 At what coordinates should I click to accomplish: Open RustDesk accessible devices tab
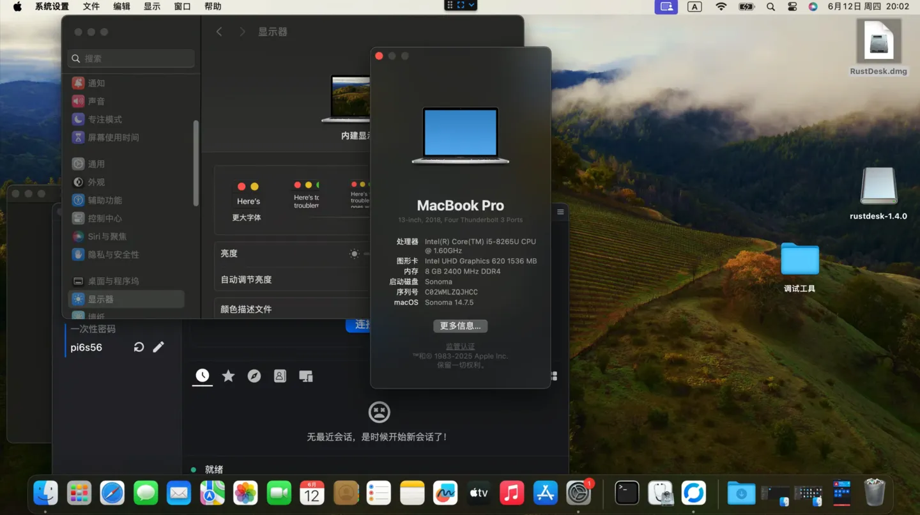(306, 376)
